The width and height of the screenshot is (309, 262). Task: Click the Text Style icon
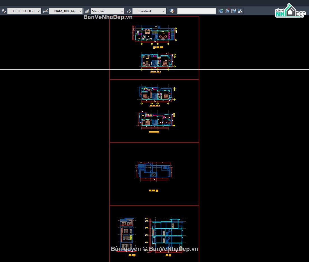pos(4,11)
